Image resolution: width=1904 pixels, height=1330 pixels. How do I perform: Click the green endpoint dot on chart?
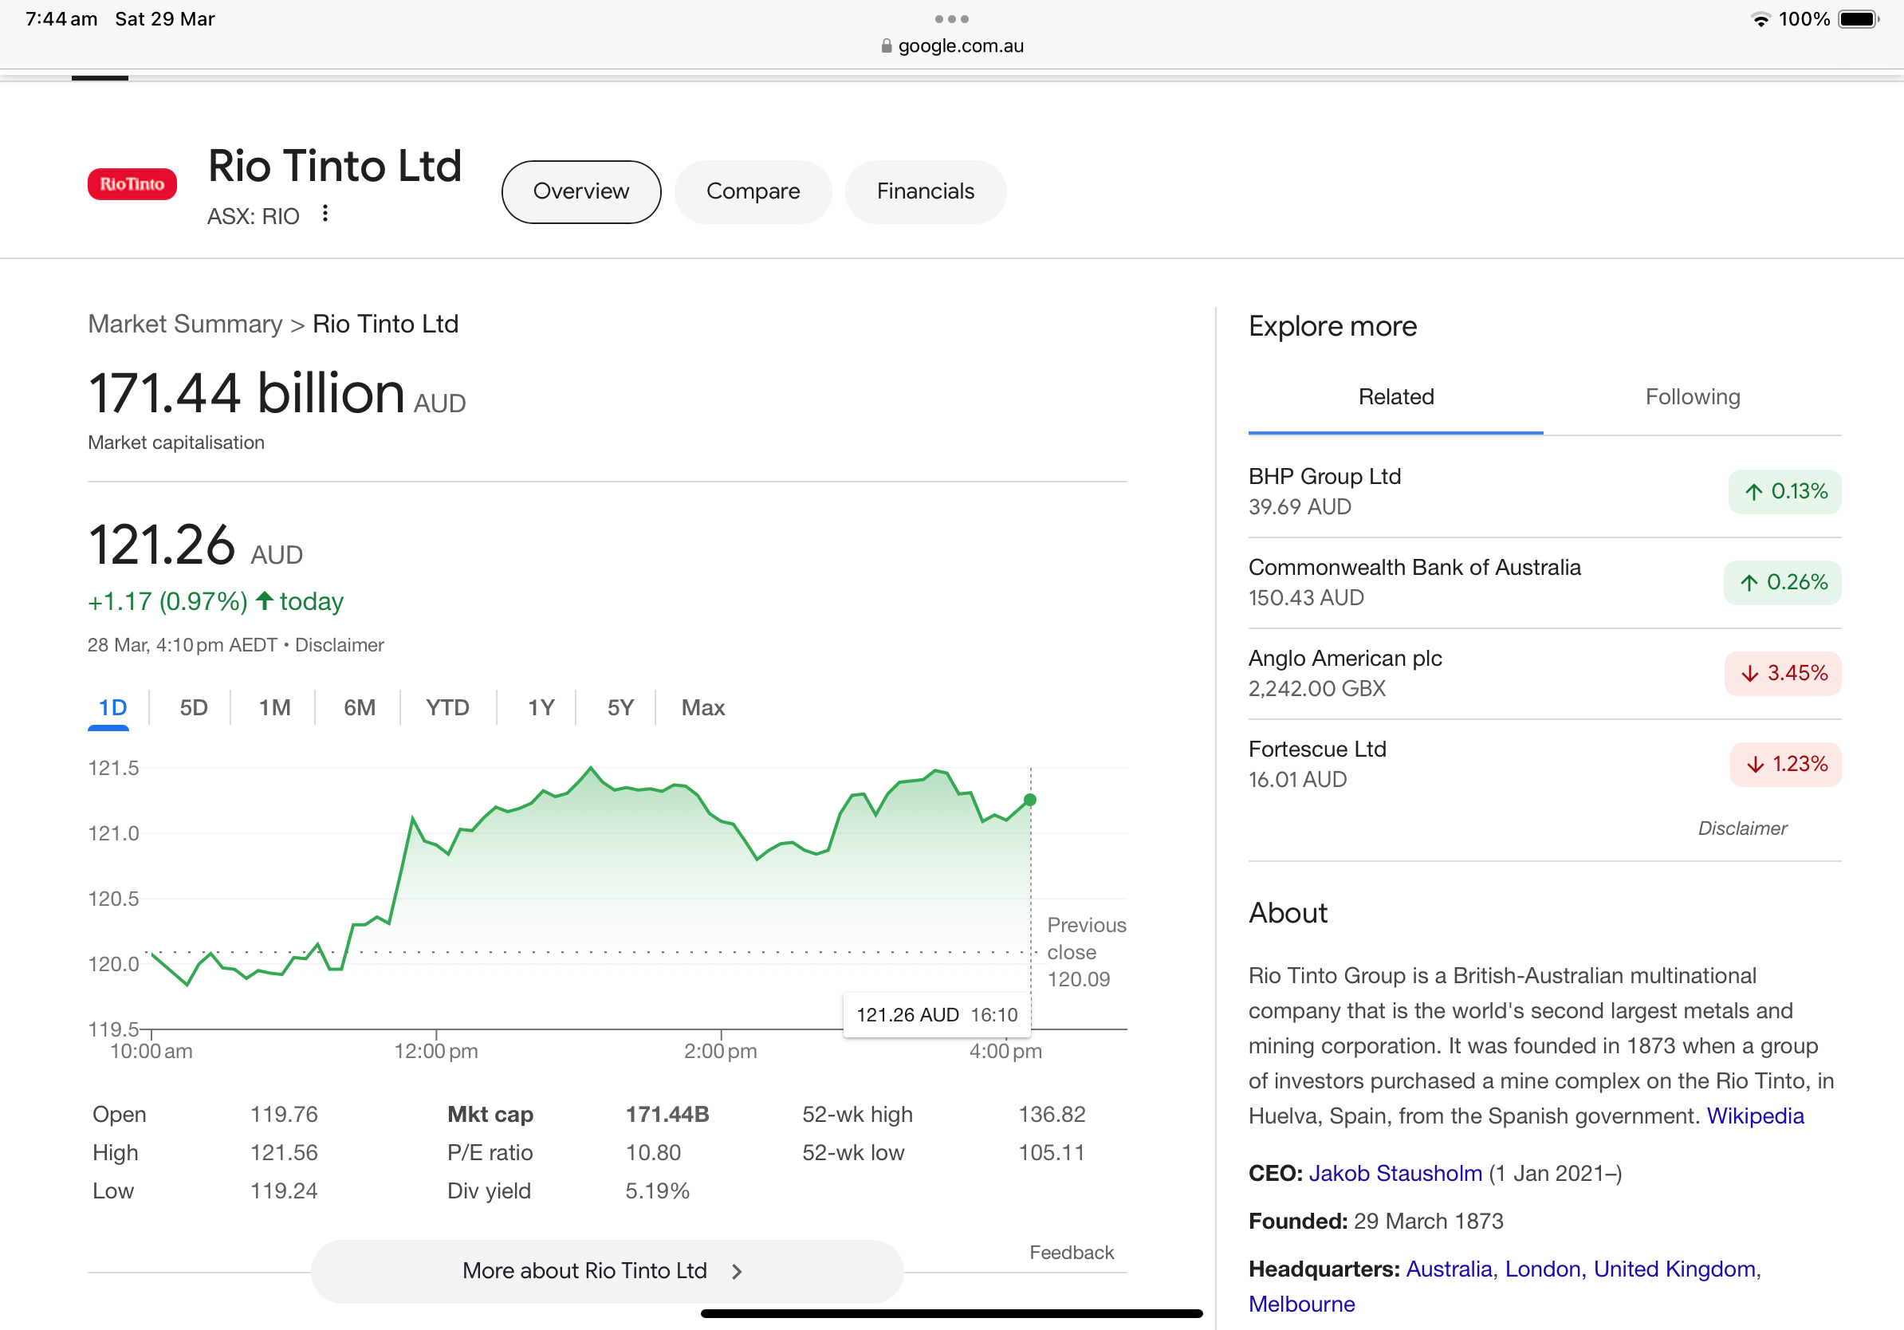(x=1030, y=801)
